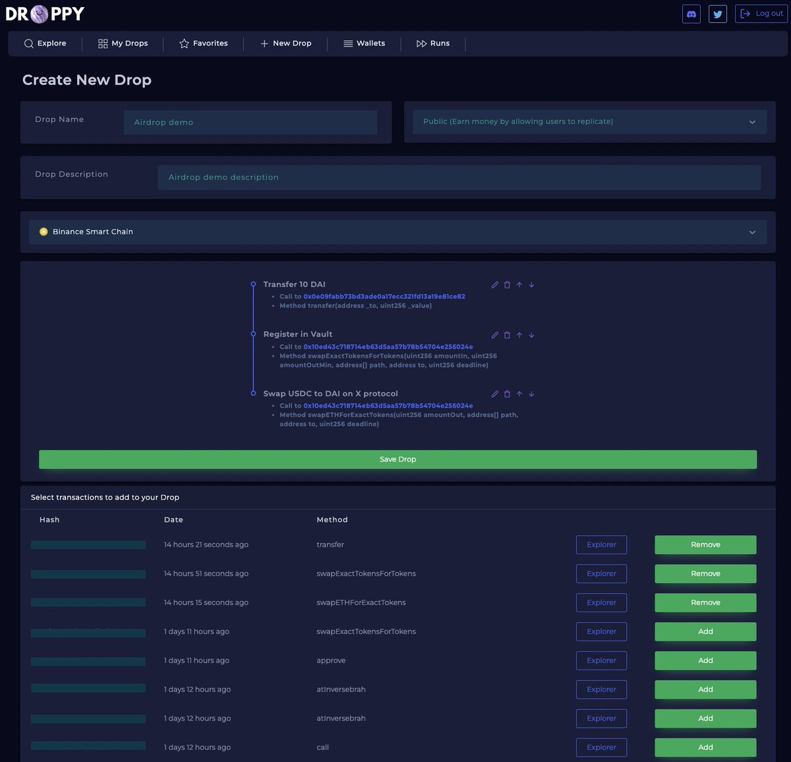Open contract address in Swap USDC step
The image size is (791, 762).
coord(388,406)
